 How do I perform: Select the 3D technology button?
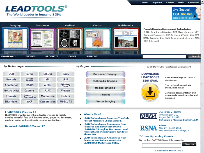pos(48,79)
